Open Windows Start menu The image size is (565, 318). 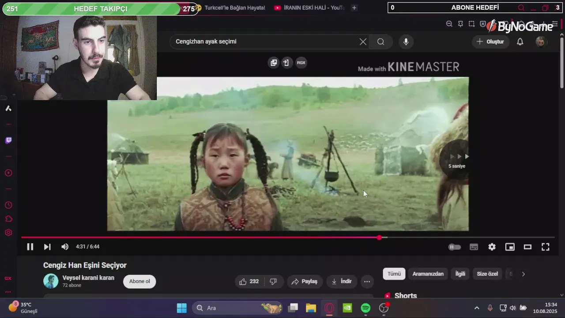coord(181,308)
